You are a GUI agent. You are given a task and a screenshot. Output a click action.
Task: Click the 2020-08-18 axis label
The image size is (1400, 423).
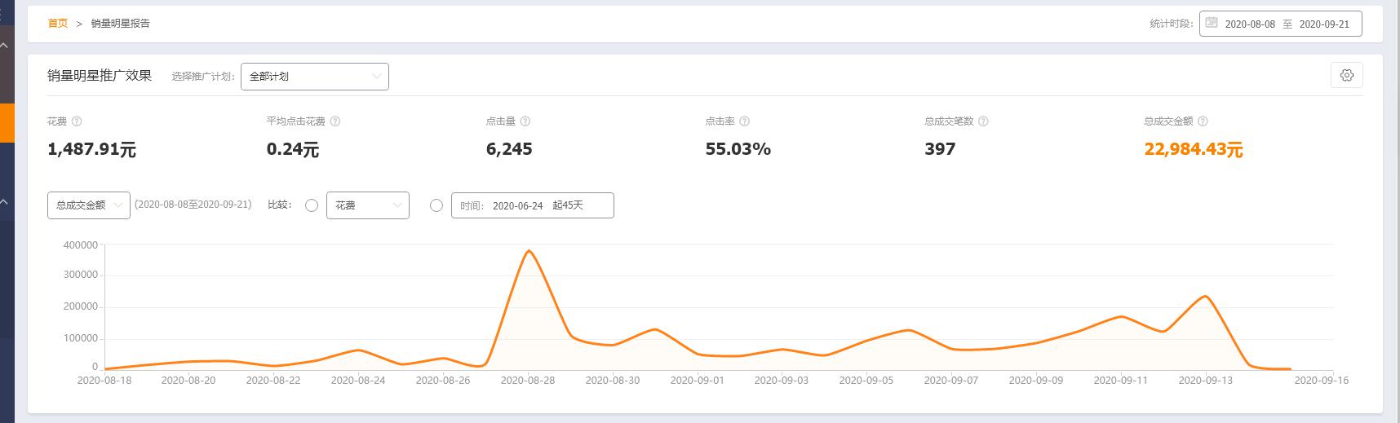click(104, 381)
